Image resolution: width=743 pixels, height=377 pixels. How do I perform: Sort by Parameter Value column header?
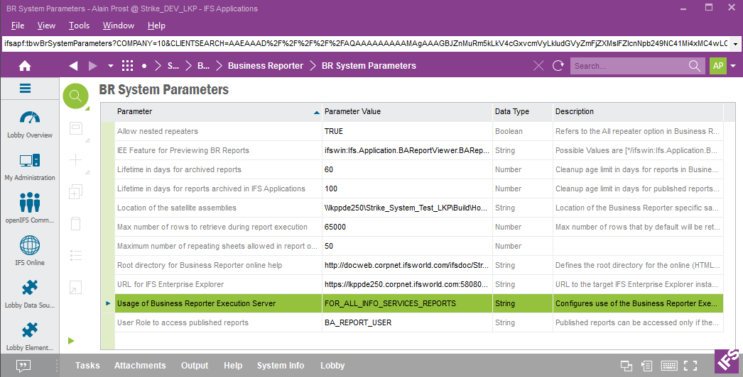coord(408,112)
